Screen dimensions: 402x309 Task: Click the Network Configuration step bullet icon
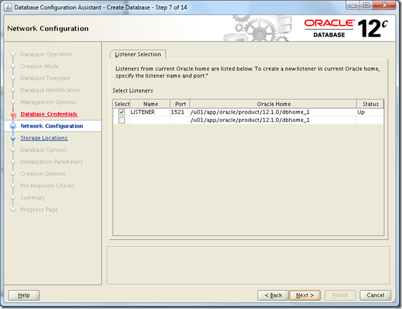point(13,126)
